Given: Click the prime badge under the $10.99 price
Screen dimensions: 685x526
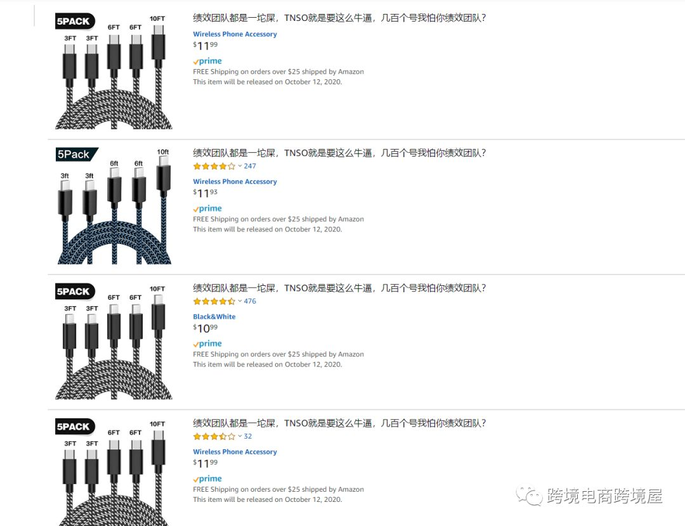Looking at the screenshot, I should (x=207, y=343).
